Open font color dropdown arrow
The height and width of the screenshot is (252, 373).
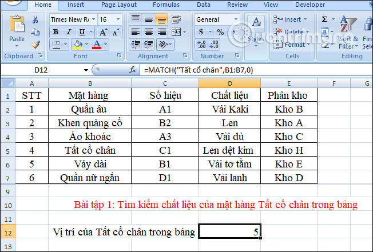(x=105, y=45)
